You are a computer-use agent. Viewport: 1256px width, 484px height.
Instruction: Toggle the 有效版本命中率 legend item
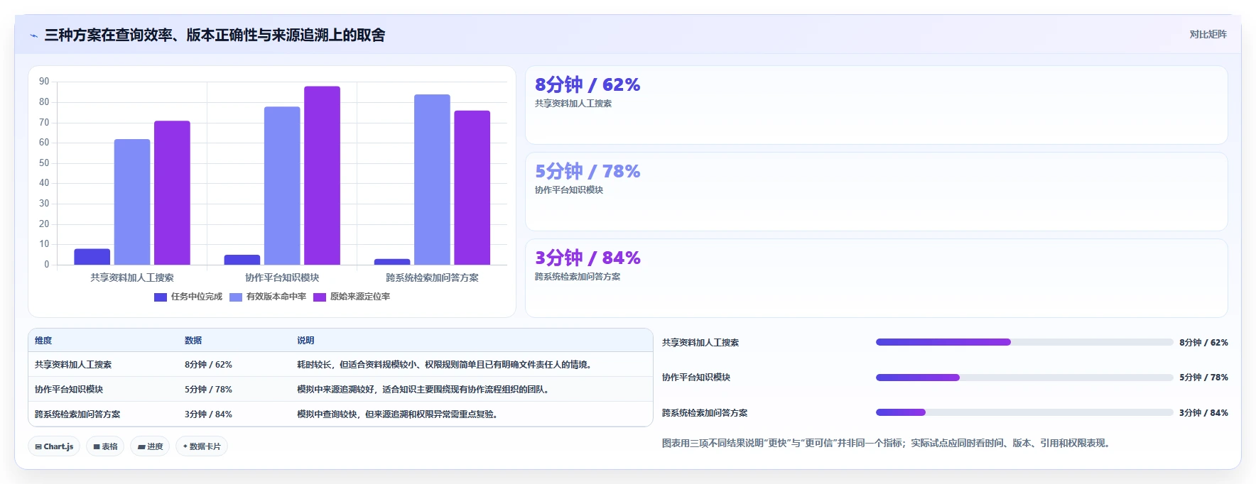click(268, 297)
